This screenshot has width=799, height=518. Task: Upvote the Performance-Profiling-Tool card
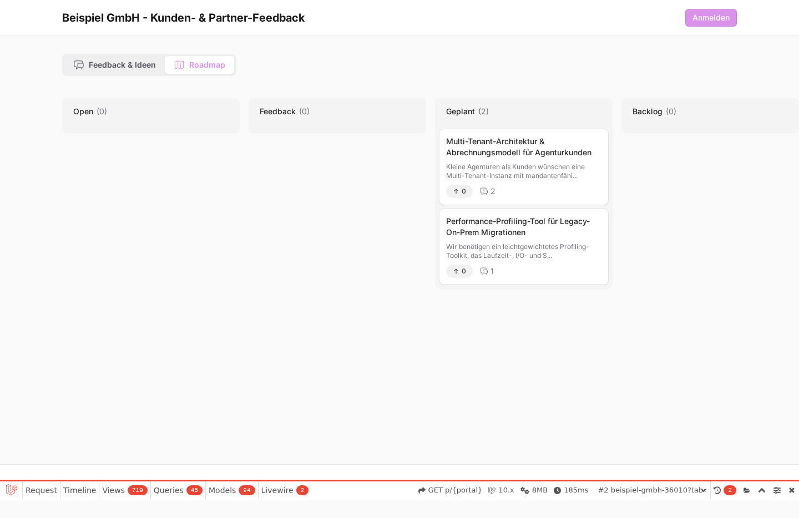coord(459,271)
